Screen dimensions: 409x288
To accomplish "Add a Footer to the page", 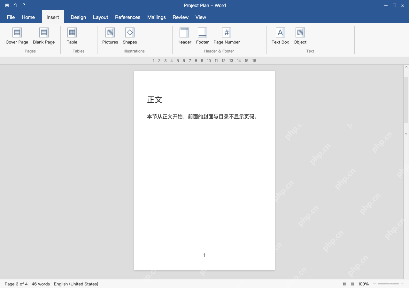I will (202, 36).
